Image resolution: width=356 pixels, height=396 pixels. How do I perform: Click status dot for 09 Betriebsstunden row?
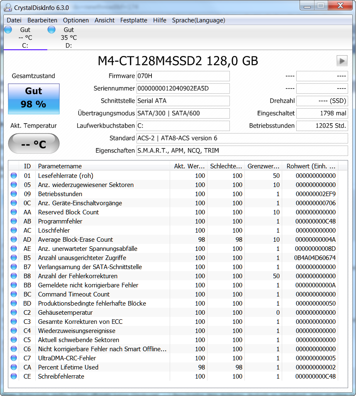tap(14, 194)
